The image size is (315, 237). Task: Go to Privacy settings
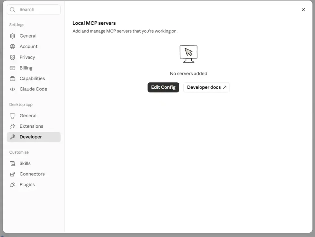click(34, 57)
